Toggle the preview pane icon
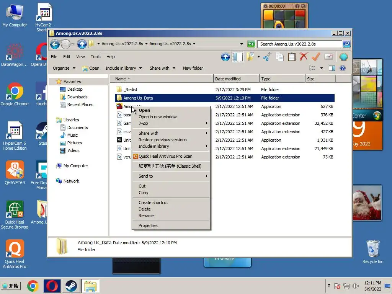Image resolution: width=392 pixels, height=294 pixels. click(x=332, y=68)
